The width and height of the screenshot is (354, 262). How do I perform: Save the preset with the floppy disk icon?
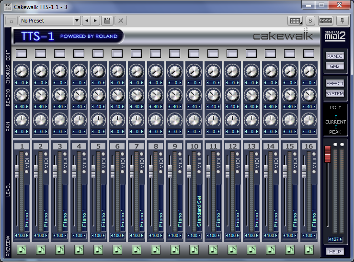pos(107,21)
